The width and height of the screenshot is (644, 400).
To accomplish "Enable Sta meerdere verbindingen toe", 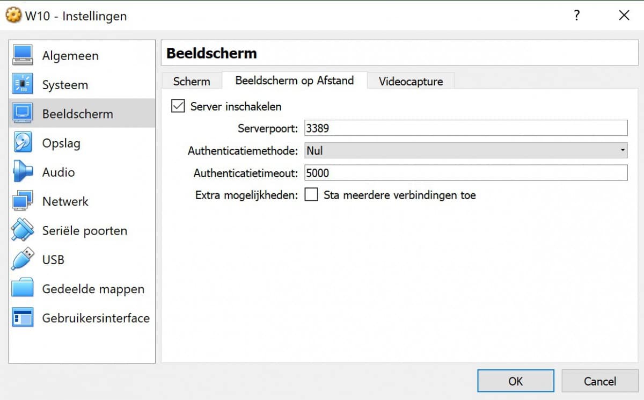I will click(311, 194).
